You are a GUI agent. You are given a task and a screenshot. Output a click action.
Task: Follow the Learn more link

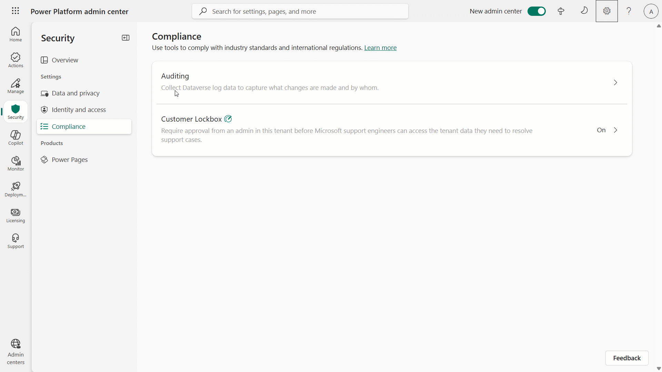click(x=380, y=48)
